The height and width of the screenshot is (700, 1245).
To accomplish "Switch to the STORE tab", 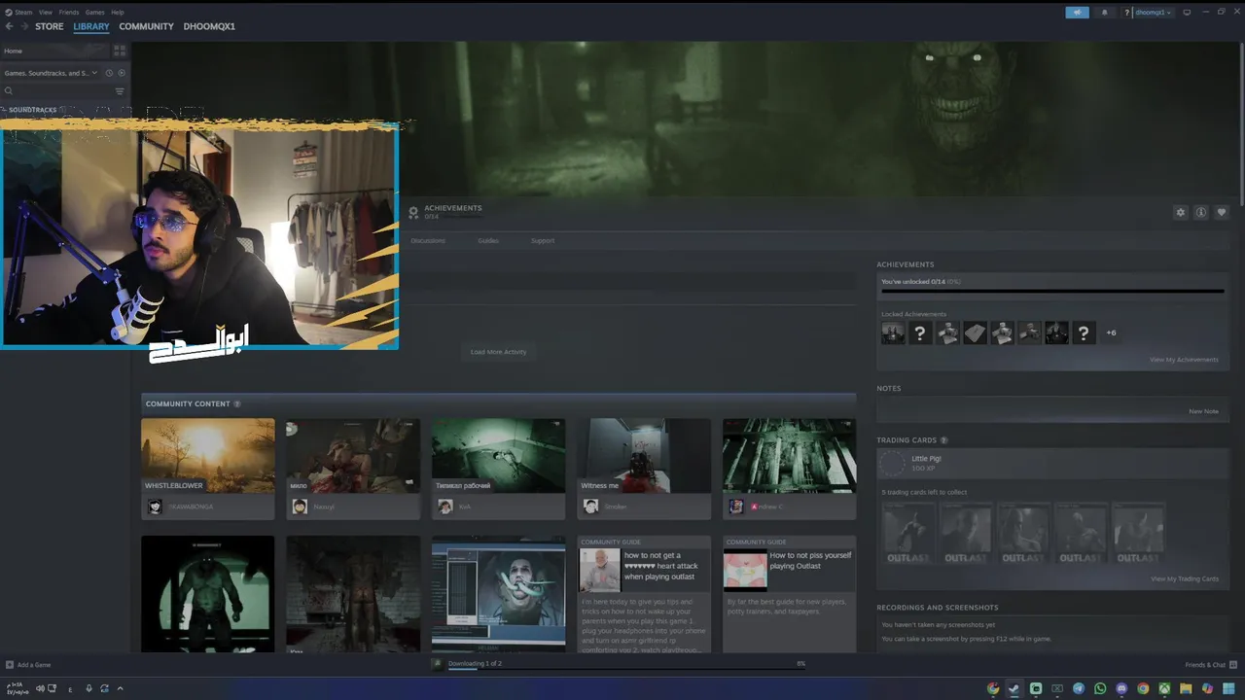I will pyautogui.click(x=50, y=26).
